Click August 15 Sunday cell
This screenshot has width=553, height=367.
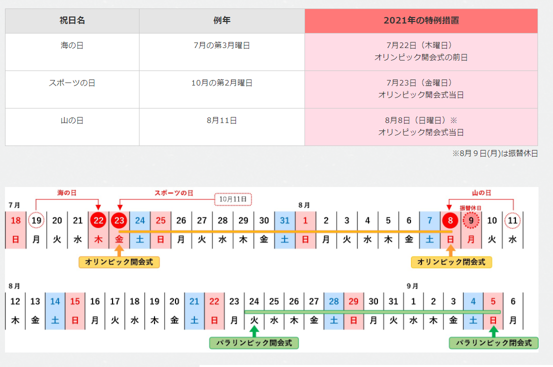(x=75, y=311)
